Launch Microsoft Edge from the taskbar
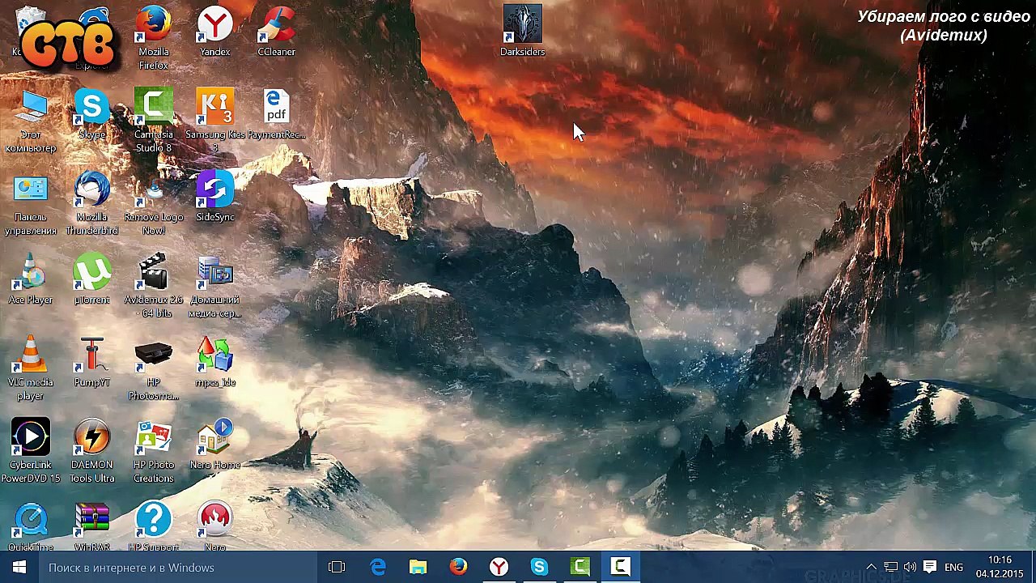 [378, 567]
